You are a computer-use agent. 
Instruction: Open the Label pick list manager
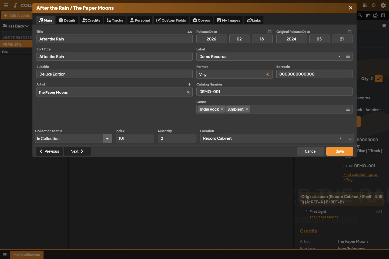click(348, 56)
